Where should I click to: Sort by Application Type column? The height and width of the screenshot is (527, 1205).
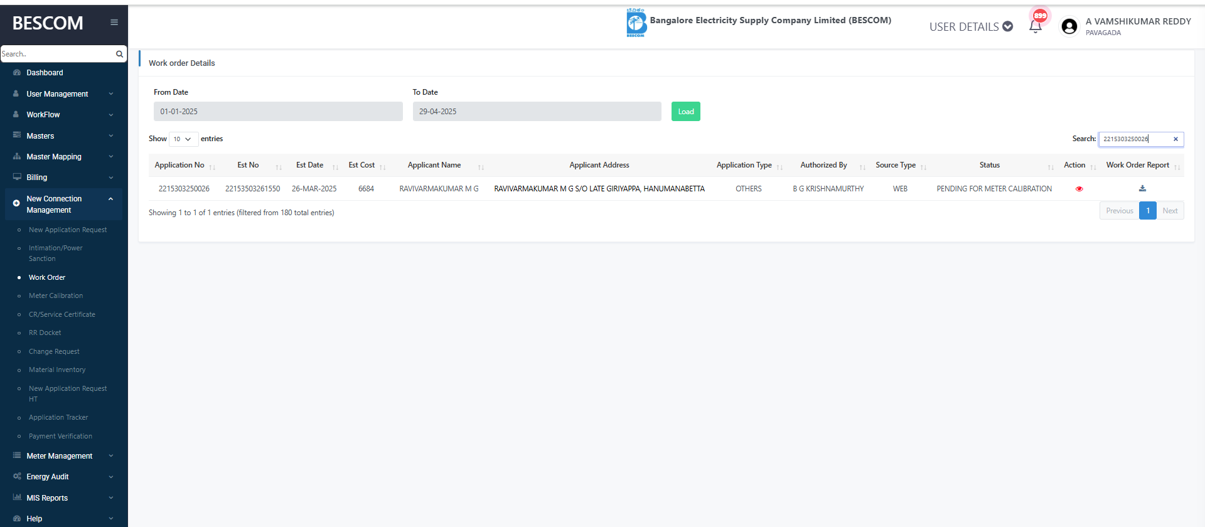[x=749, y=166]
